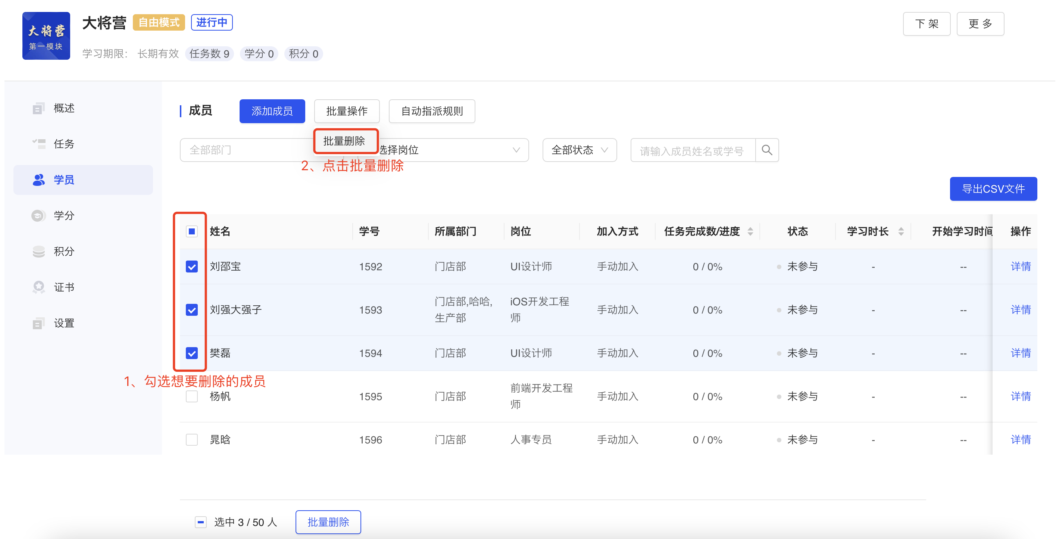Screen dimensions: 1059x539
Task: Toggle the select-all header checkbox
Action: (191, 231)
